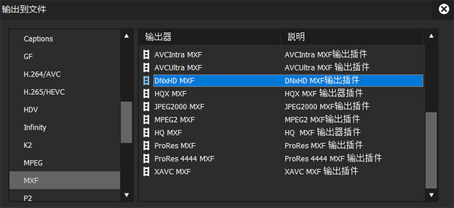Click the film icon beside DNxHD MXF

(x=147, y=80)
